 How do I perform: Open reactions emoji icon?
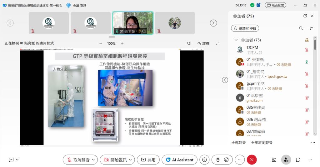226,160
